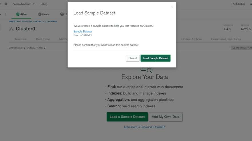Click the Cluster0 cluster icon

11,29
